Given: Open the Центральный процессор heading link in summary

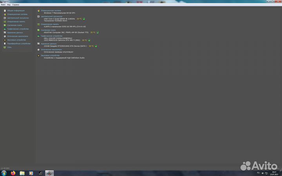Looking at the screenshot, I should (x=52, y=16).
